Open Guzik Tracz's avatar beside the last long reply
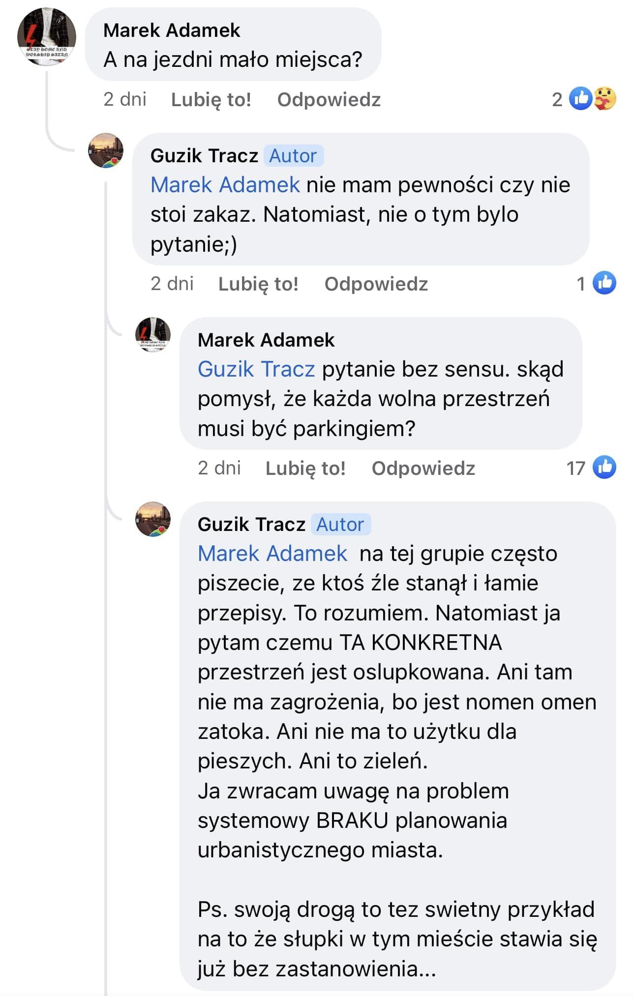The width and height of the screenshot is (634, 996). [x=153, y=519]
